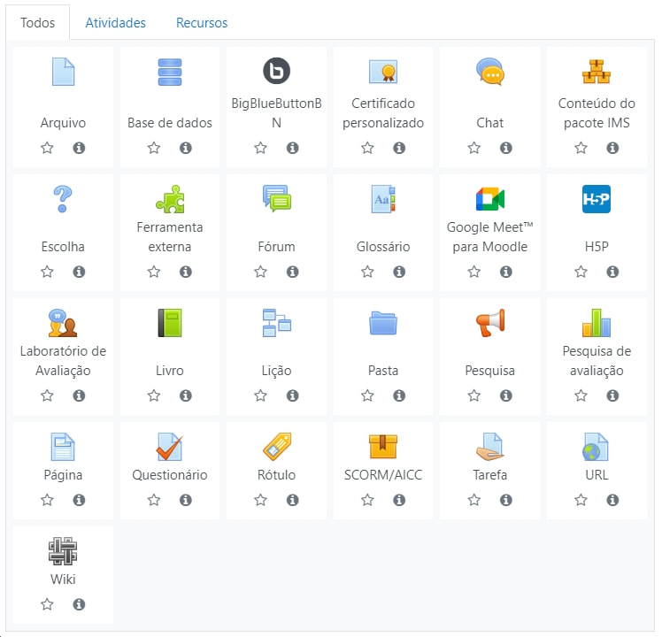This screenshot has width=662, height=637.
Task: Click the Pesquisa de avaliação label
Action: (x=596, y=361)
